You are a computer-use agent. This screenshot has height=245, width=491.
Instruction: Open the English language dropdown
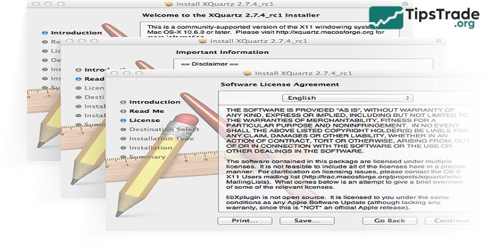coord(347,97)
